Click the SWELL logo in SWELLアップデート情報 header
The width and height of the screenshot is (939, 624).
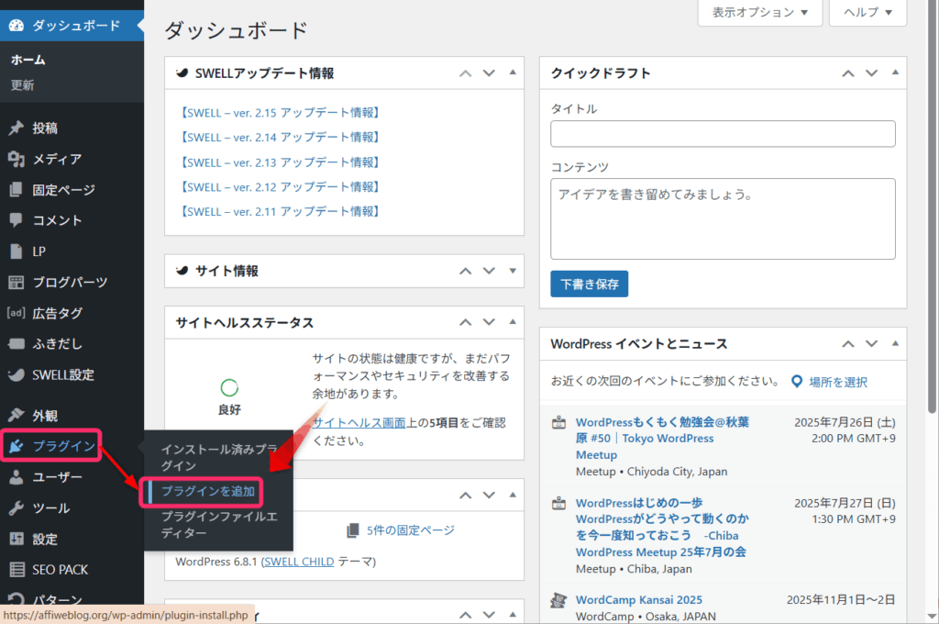182,73
